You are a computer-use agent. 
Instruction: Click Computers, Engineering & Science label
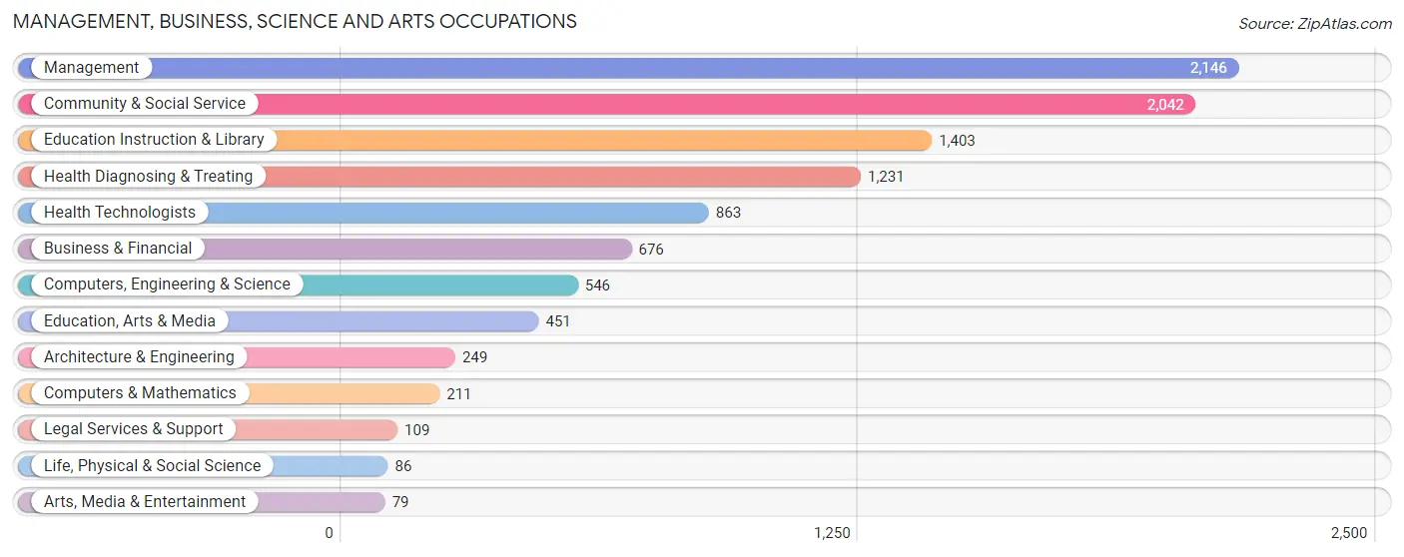point(167,284)
